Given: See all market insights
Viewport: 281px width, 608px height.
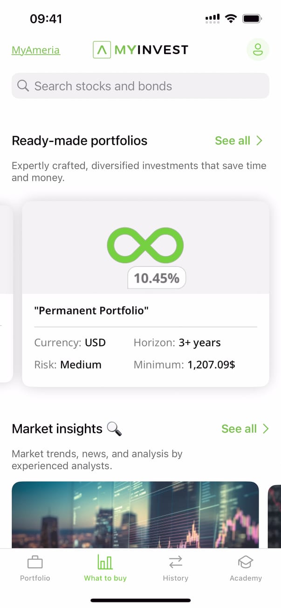Looking at the screenshot, I should click(x=239, y=429).
